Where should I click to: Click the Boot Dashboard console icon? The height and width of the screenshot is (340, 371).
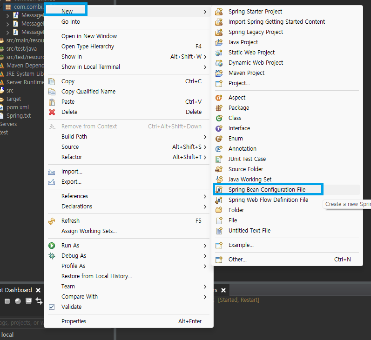click(28, 301)
